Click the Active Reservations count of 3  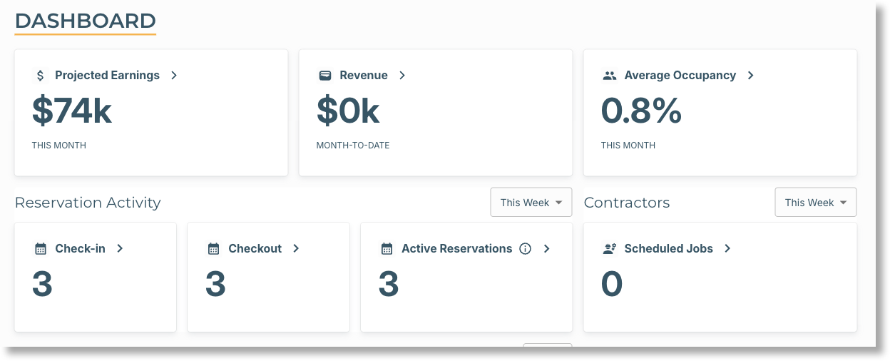pyautogui.click(x=389, y=284)
